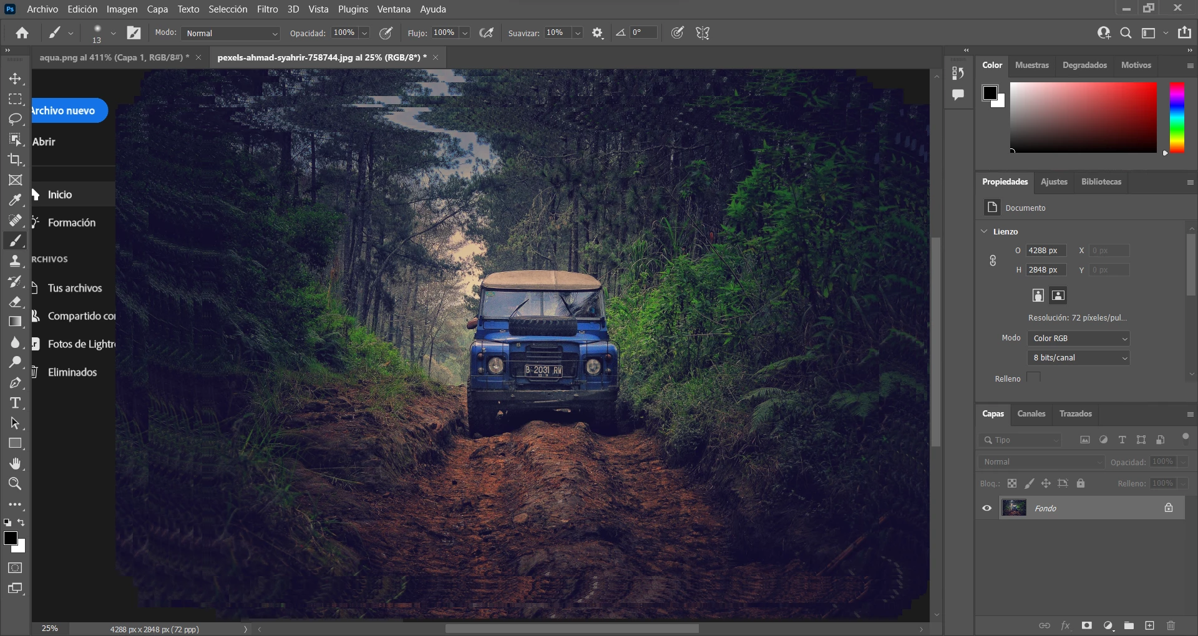Toggle Quick Mask mode
Screen dimensions: 1198x636
tap(15, 568)
